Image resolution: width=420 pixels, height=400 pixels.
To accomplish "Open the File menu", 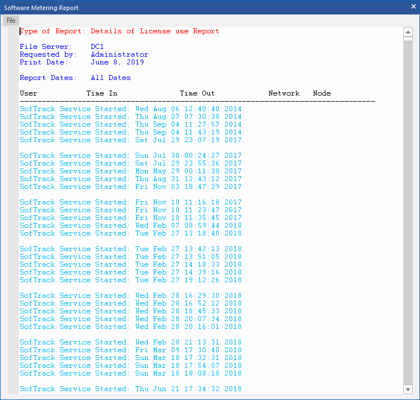I will tap(11, 21).
